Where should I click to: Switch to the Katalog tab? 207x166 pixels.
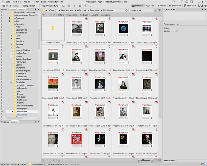tap(12, 10)
